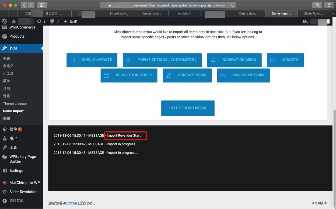Click the Safari back navigation arrow
This screenshot has height=209, width=336.
point(24,5)
